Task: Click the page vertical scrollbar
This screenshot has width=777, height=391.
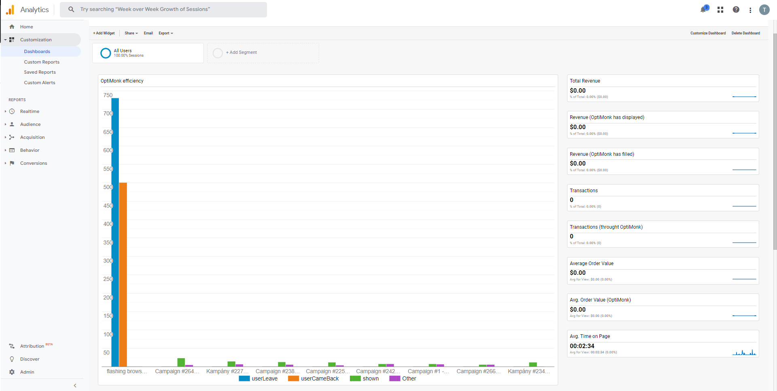Action: point(775,142)
